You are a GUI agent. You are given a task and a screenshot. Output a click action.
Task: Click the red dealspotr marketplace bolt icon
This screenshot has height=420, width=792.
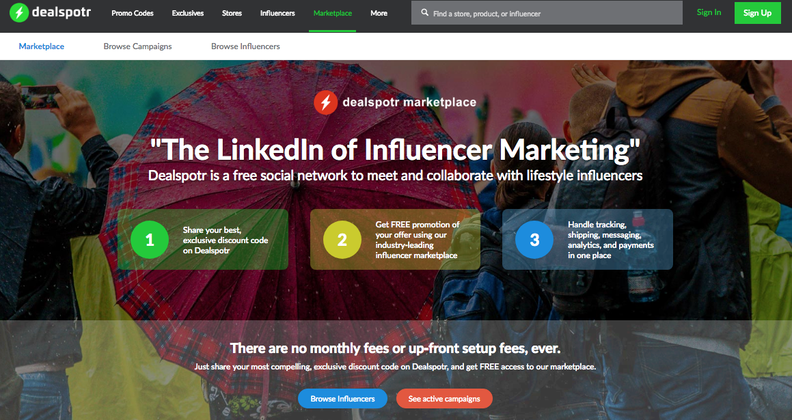(x=326, y=102)
